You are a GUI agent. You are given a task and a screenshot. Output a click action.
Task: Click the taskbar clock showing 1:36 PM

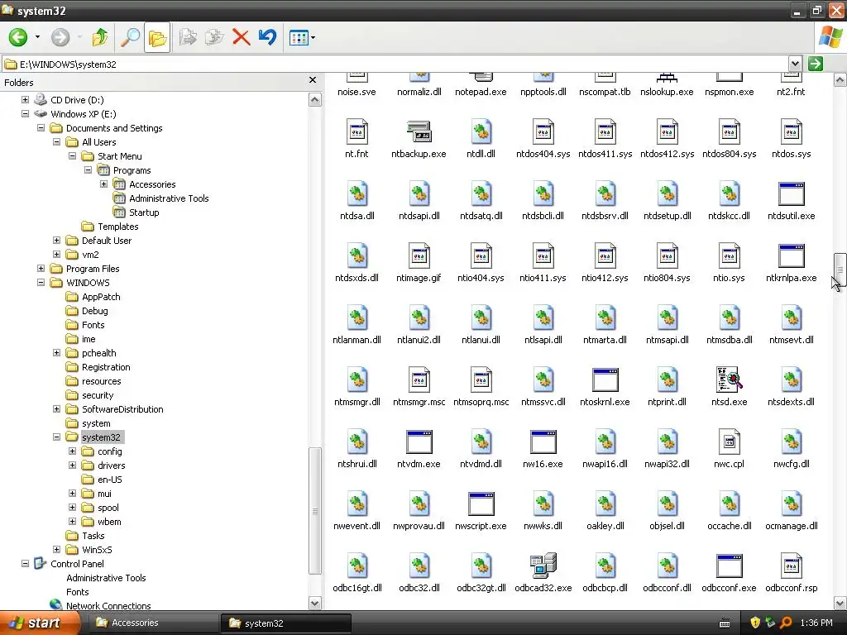[816, 623]
